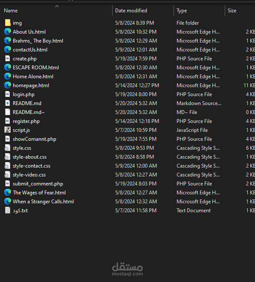Select the CSS icon for style-about.css
Image resolution: width=255 pixels, height=282 pixels.
(x=8, y=157)
